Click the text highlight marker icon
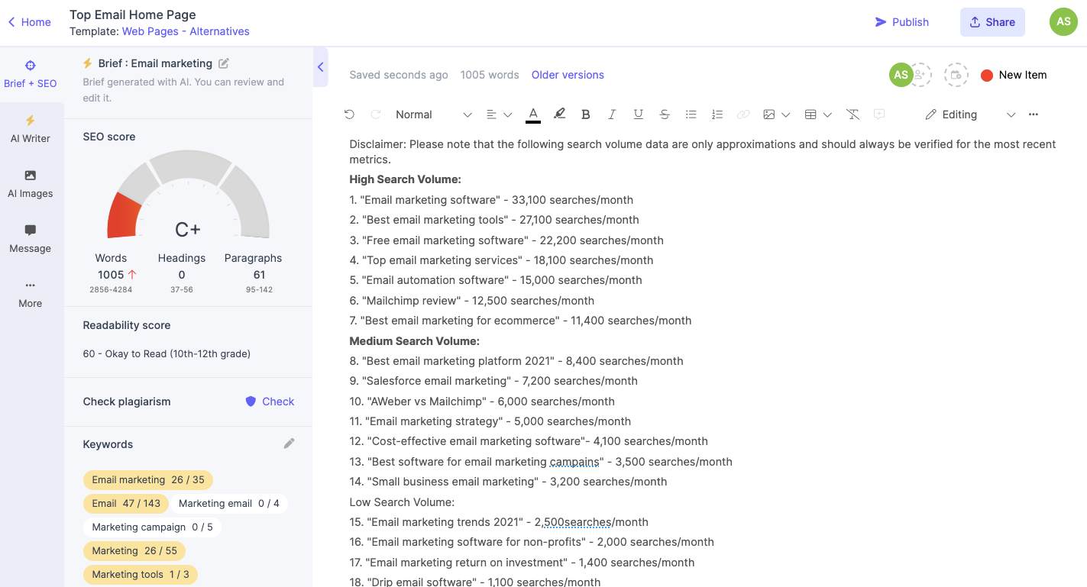 click(559, 114)
